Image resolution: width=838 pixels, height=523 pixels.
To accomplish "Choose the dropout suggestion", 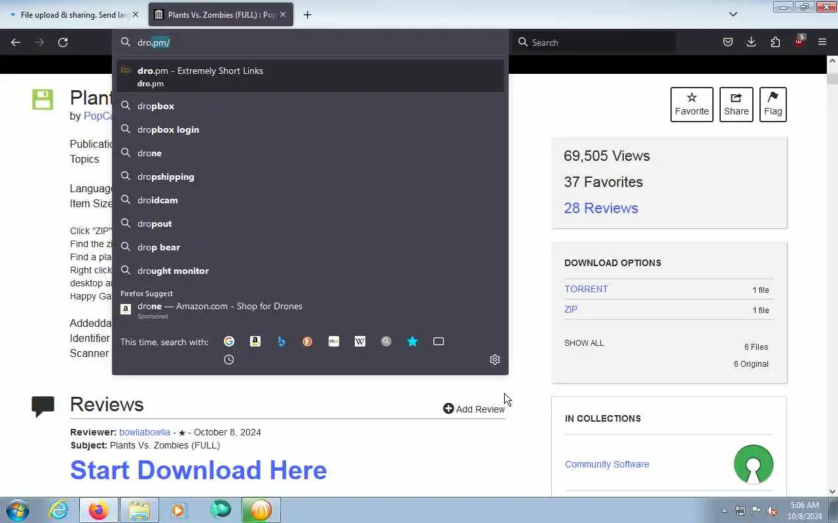I will tap(310, 224).
